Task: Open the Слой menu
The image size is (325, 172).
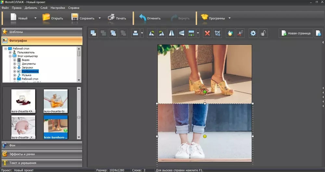Action: [x=44, y=8]
